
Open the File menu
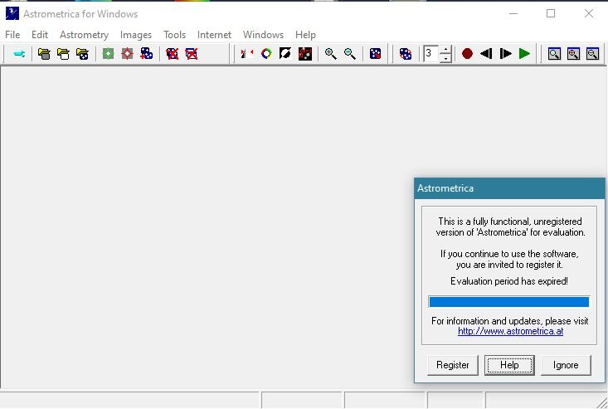pos(12,35)
